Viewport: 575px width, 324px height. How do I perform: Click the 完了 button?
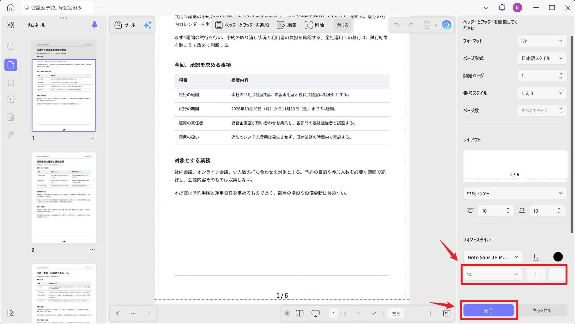[x=488, y=310]
